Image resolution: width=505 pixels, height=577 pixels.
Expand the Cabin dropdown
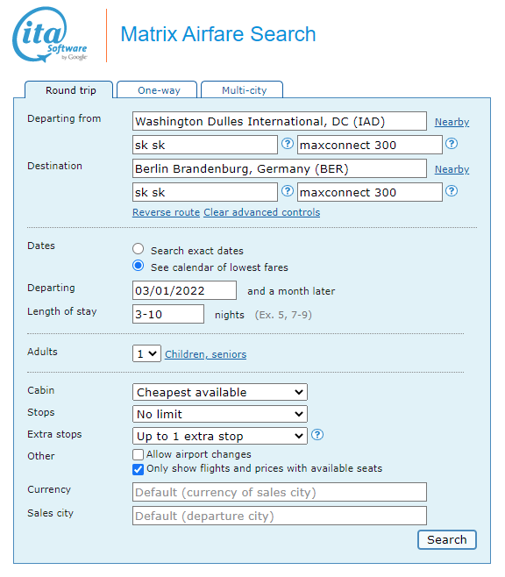(x=219, y=392)
